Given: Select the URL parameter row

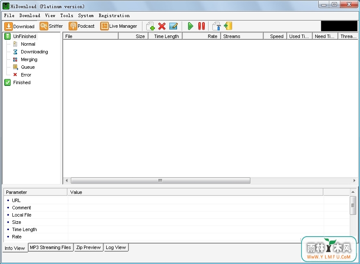Looking at the screenshot, I should 177,200.
